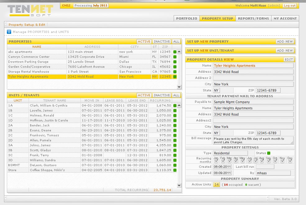Image resolution: width=306 pixels, height=205 pixels.
Task: Click the Bill message text area
Action: click(253, 140)
